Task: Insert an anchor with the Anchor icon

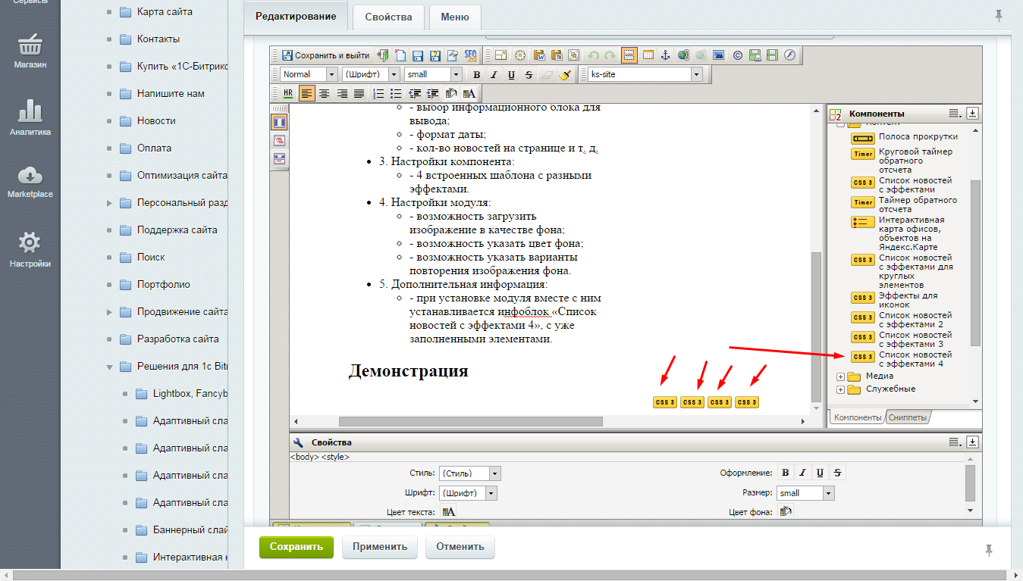Action: tap(665, 55)
